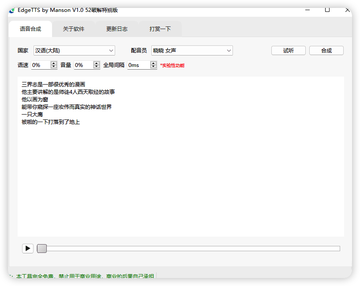Switch to the 语音合成 tab
Viewport: 360px width, 286px height.
[x=30, y=29]
